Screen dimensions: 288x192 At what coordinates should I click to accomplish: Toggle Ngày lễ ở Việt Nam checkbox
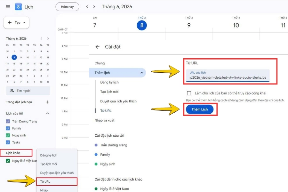point(8,161)
